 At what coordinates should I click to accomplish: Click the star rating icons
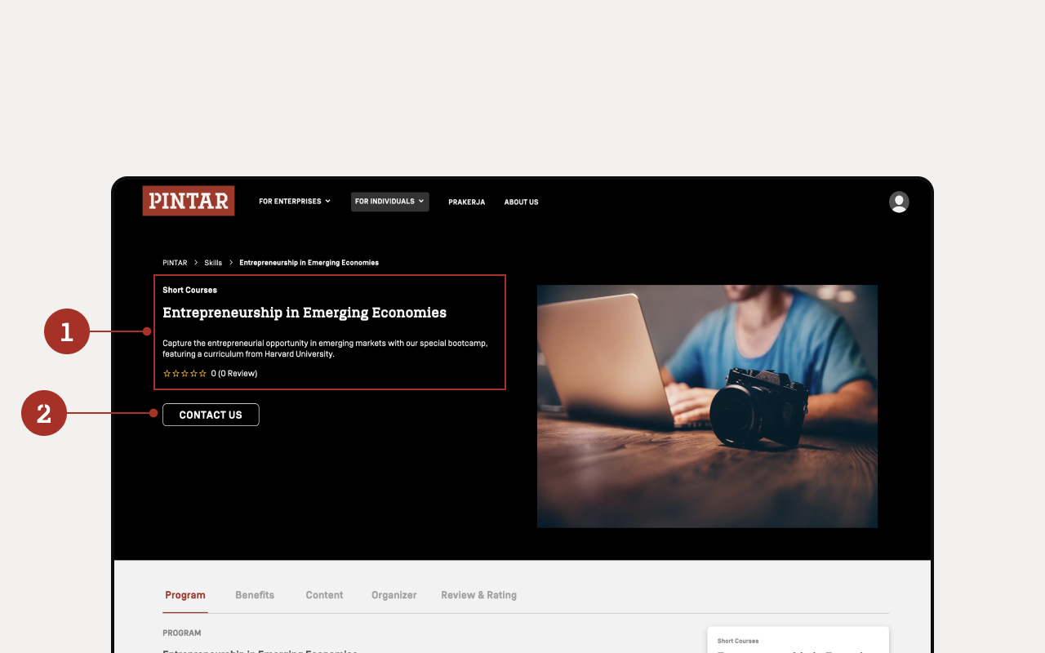pyautogui.click(x=185, y=374)
